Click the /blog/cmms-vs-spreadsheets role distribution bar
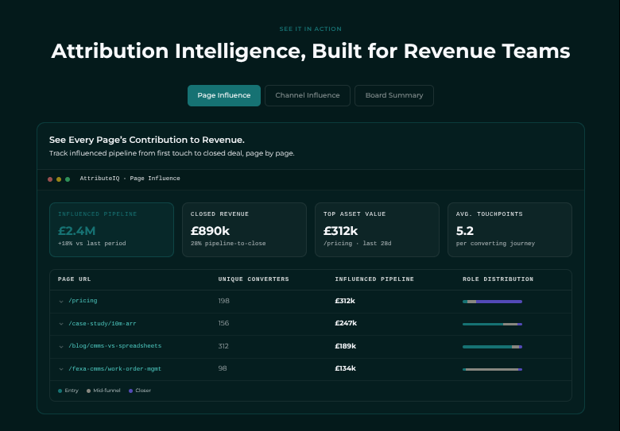Viewport: 620px width, 431px height. [x=492, y=347]
